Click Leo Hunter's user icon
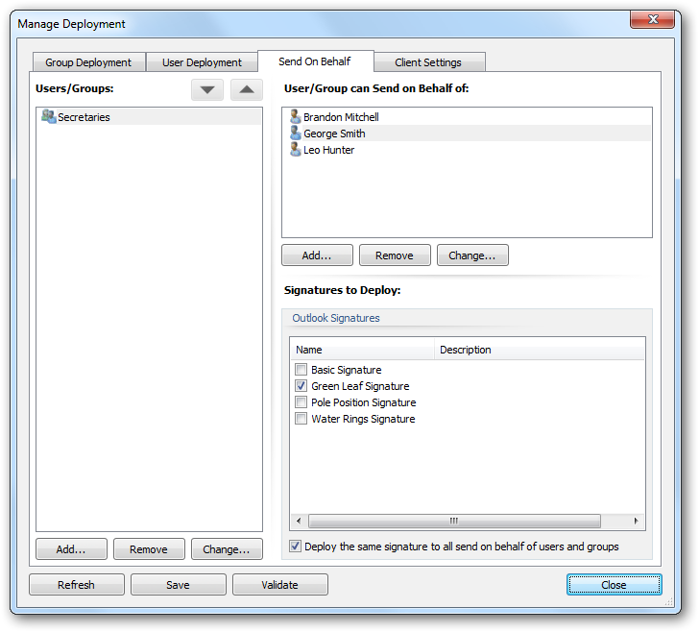Viewport: 699px width, 632px height. tap(295, 150)
